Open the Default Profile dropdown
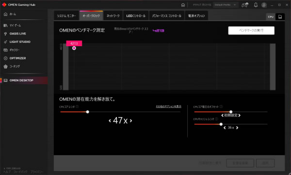The height and width of the screenshot is (175, 291). pyautogui.click(x=226, y=5)
